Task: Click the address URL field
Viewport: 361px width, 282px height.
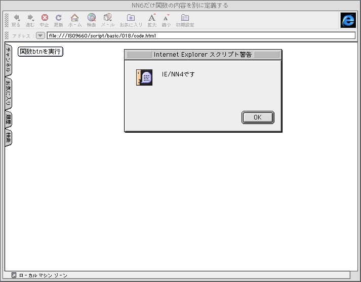Action: (201, 35)
